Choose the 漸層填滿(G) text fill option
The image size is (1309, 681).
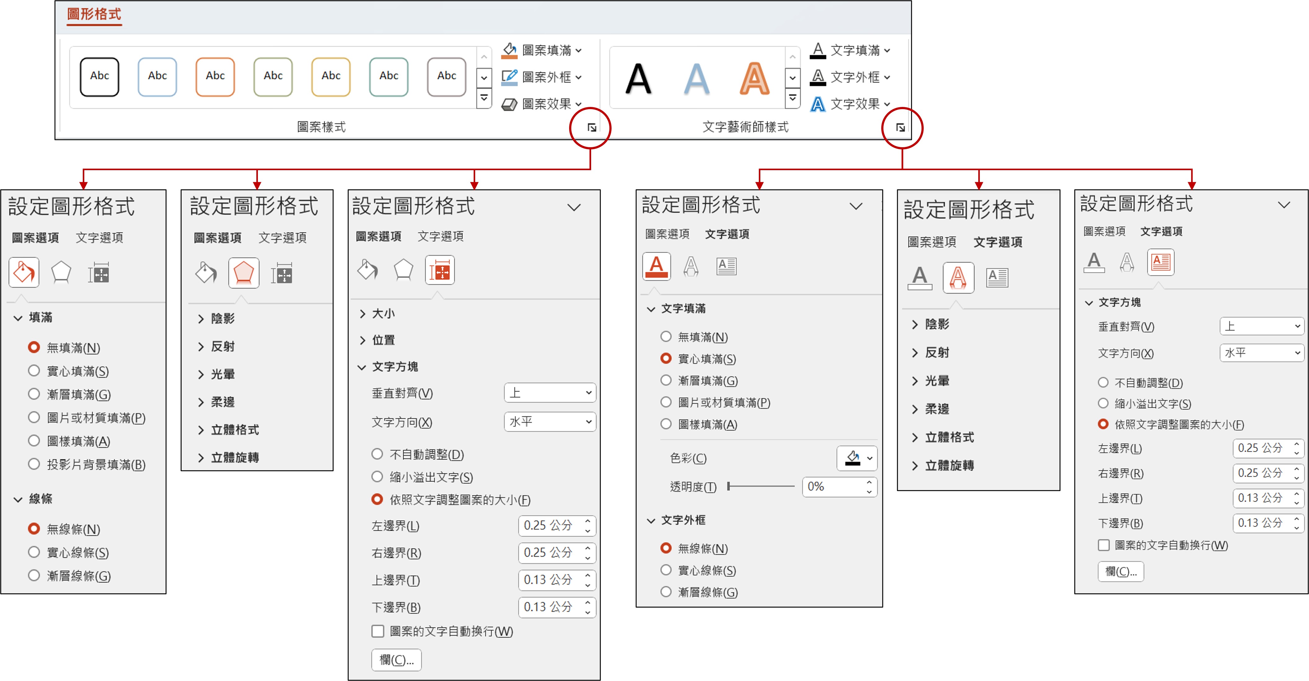point(666,380)
